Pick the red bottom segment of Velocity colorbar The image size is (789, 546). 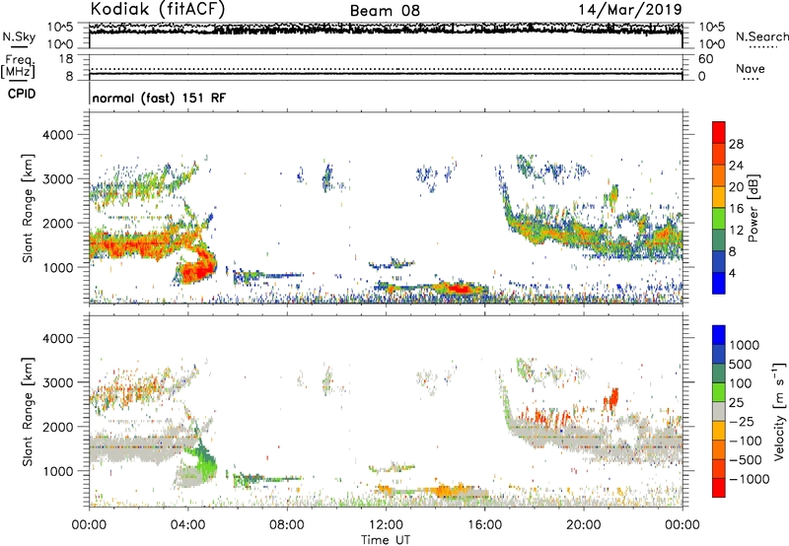point(719,488)
